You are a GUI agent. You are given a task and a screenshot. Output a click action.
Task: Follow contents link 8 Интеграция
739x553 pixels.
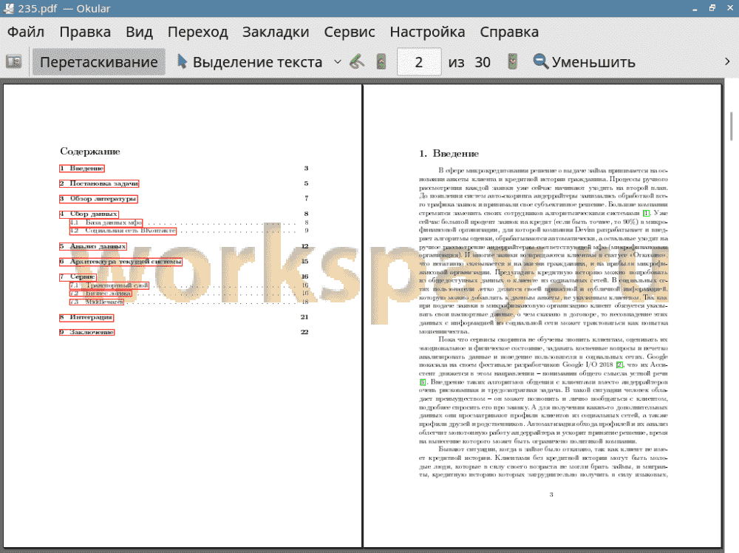[86, 317]
